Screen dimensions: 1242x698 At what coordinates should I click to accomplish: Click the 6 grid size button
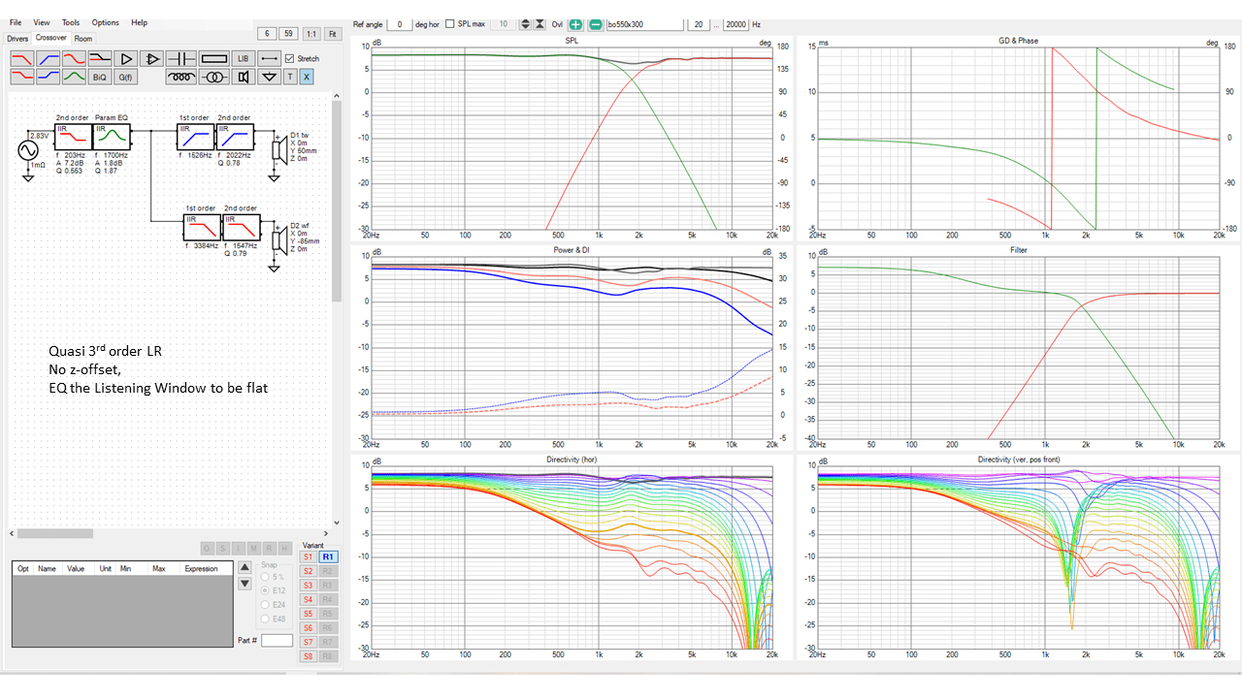pyautogui.click(x=267, y=33)
